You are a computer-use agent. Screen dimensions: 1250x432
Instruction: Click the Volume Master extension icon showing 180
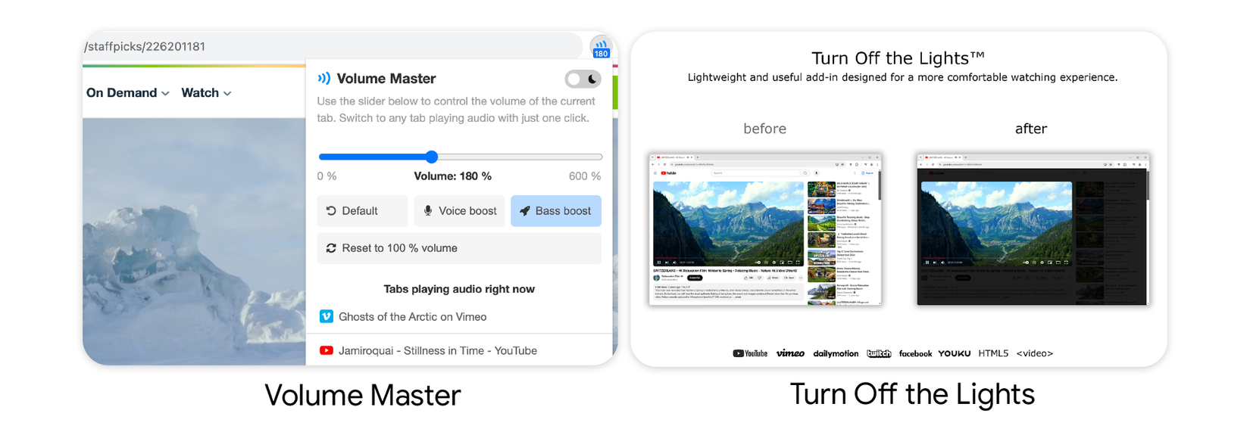click(601, 47)
